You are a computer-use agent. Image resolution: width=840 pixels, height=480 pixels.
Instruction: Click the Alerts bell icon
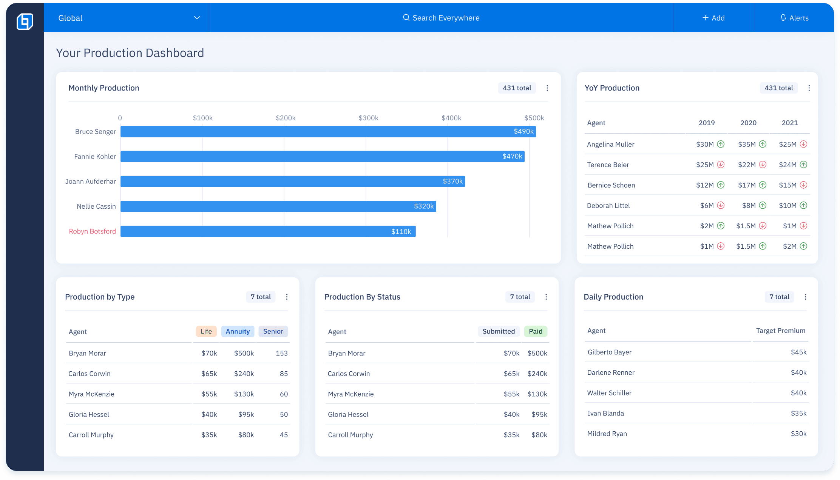(x=783, y=18)
